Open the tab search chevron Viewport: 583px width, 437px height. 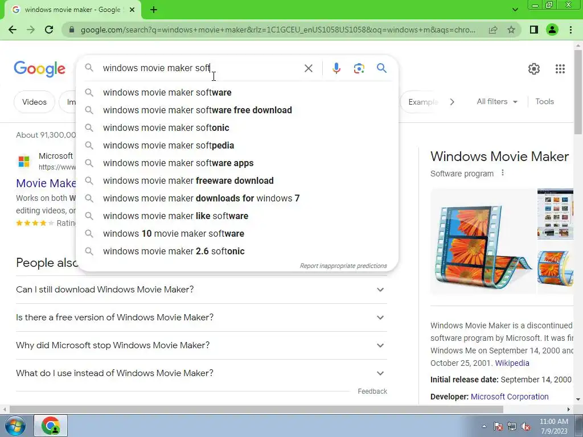point(515,10)
